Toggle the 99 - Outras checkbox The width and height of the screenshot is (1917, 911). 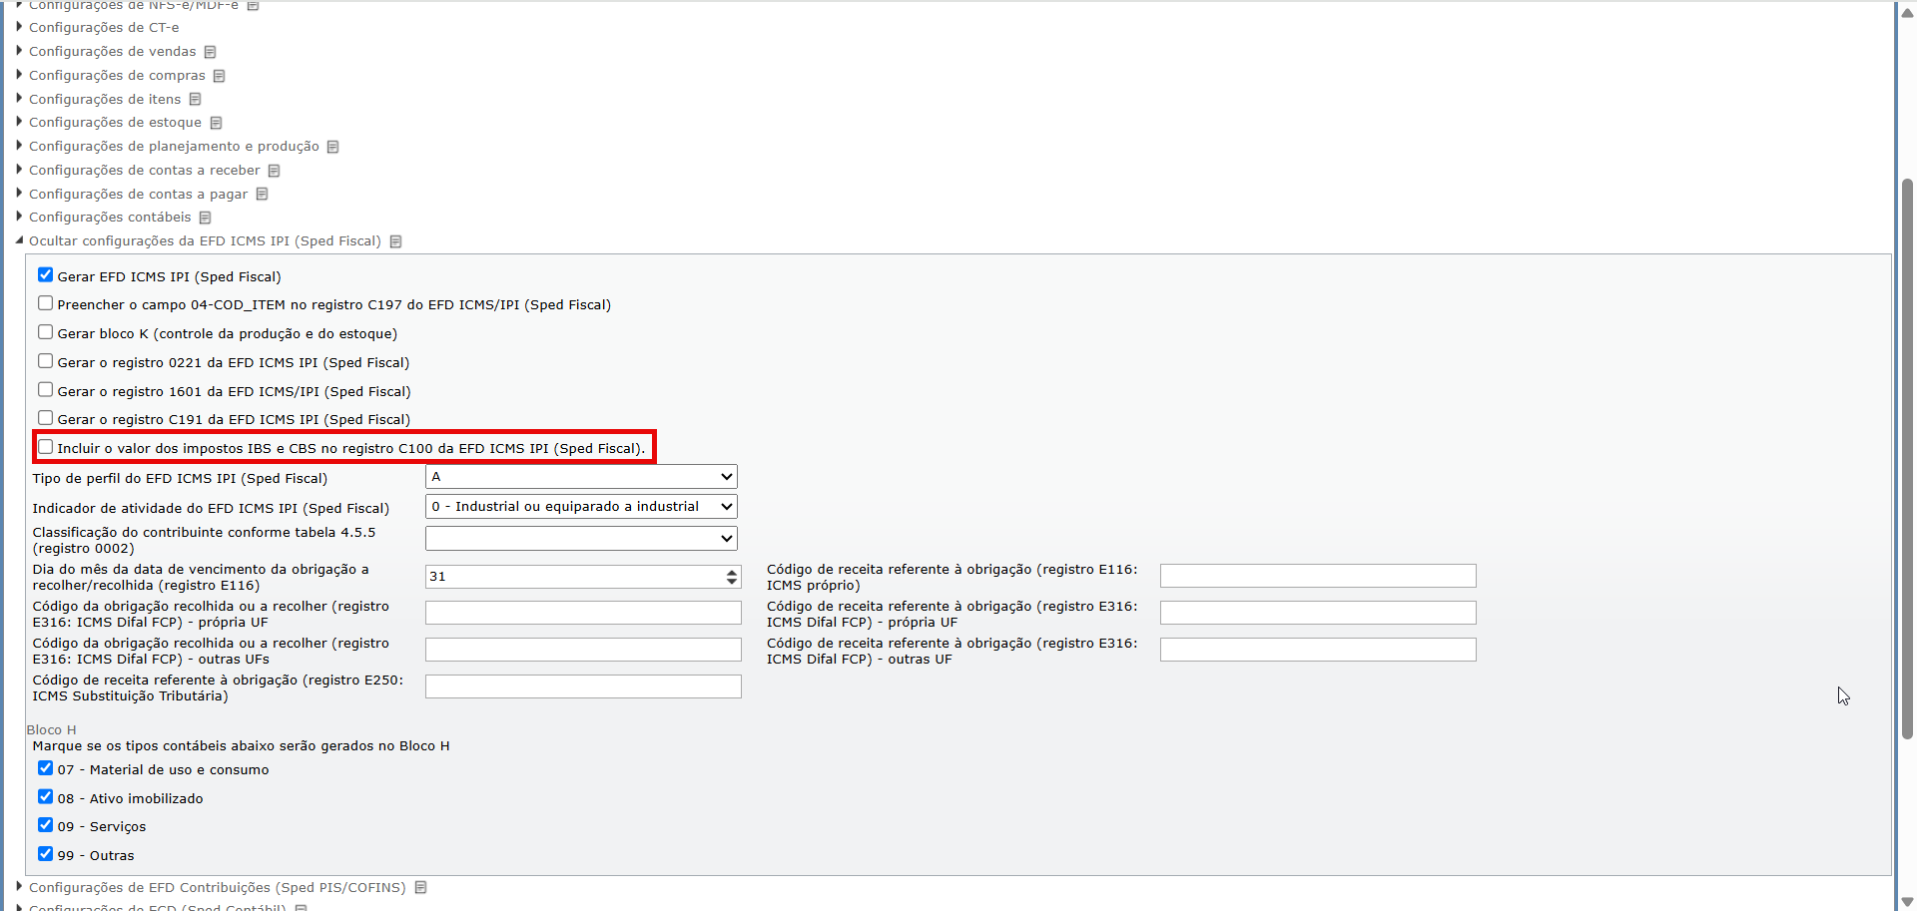point(45,854)
